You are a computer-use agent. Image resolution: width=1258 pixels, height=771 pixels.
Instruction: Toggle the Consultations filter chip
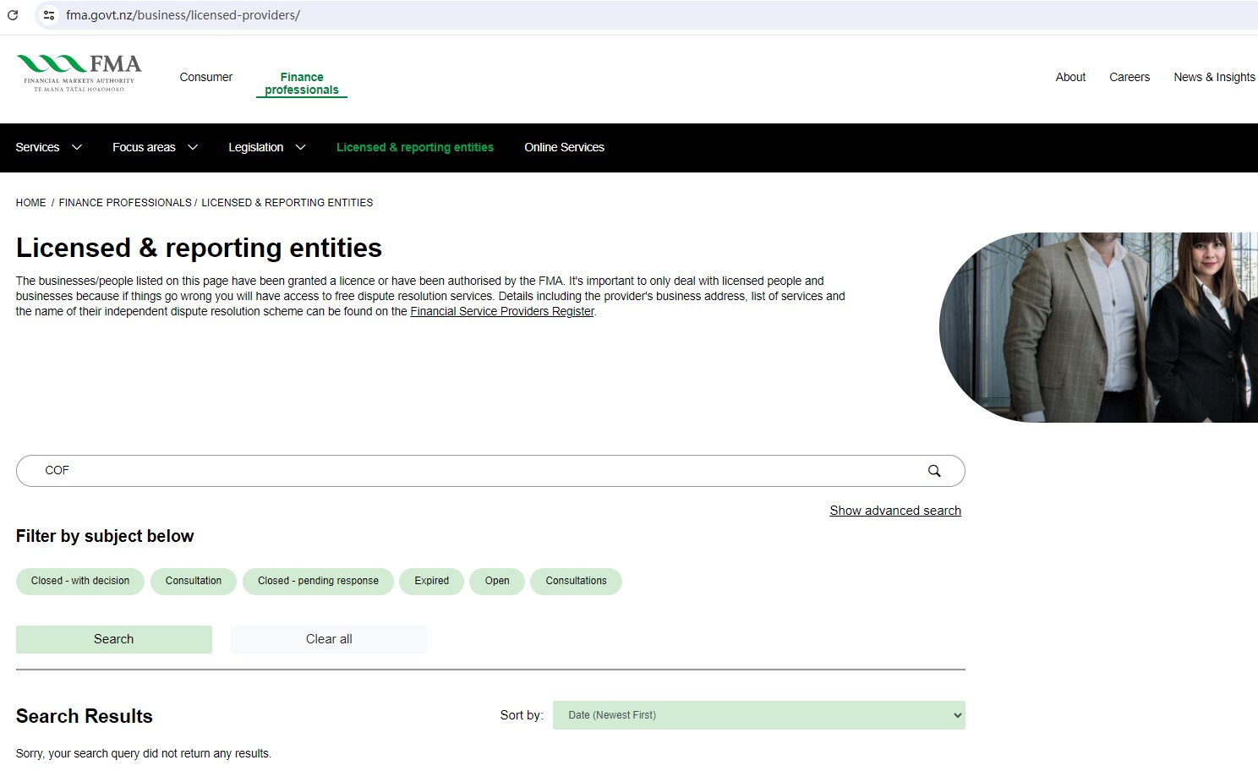(576, 581)
